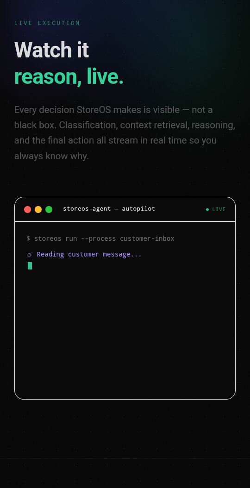Click the phrase black box in the paragraph

click(x=35, y=125)
